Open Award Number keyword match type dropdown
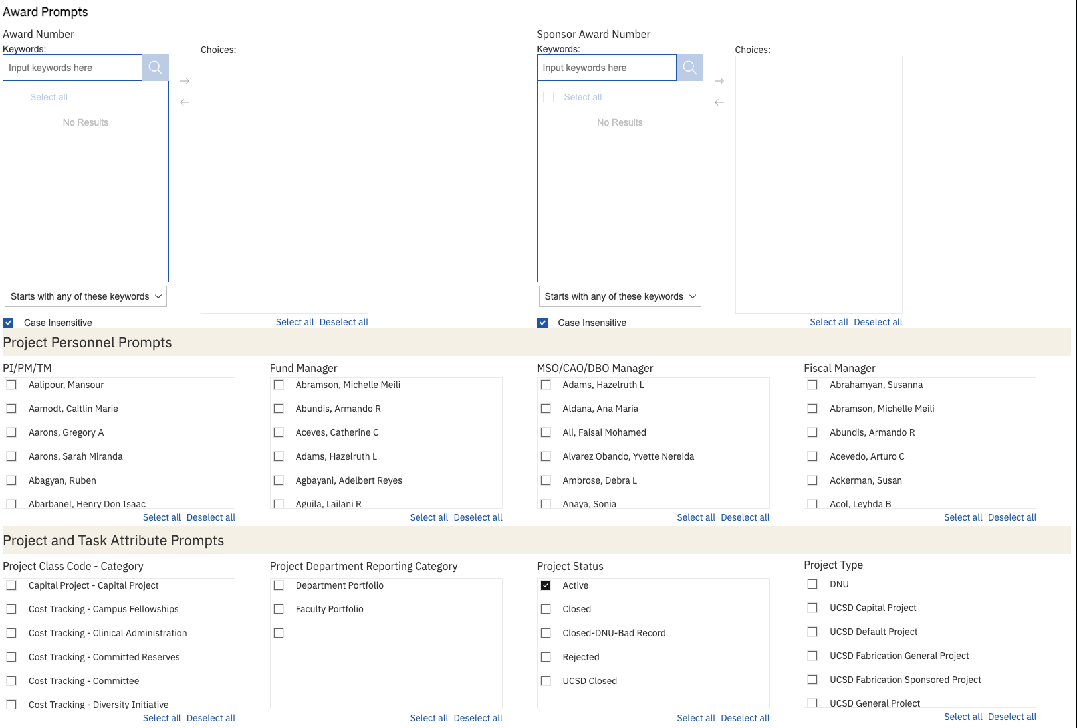Viewport: 1077px width, 728px height. tap(86, 296)
